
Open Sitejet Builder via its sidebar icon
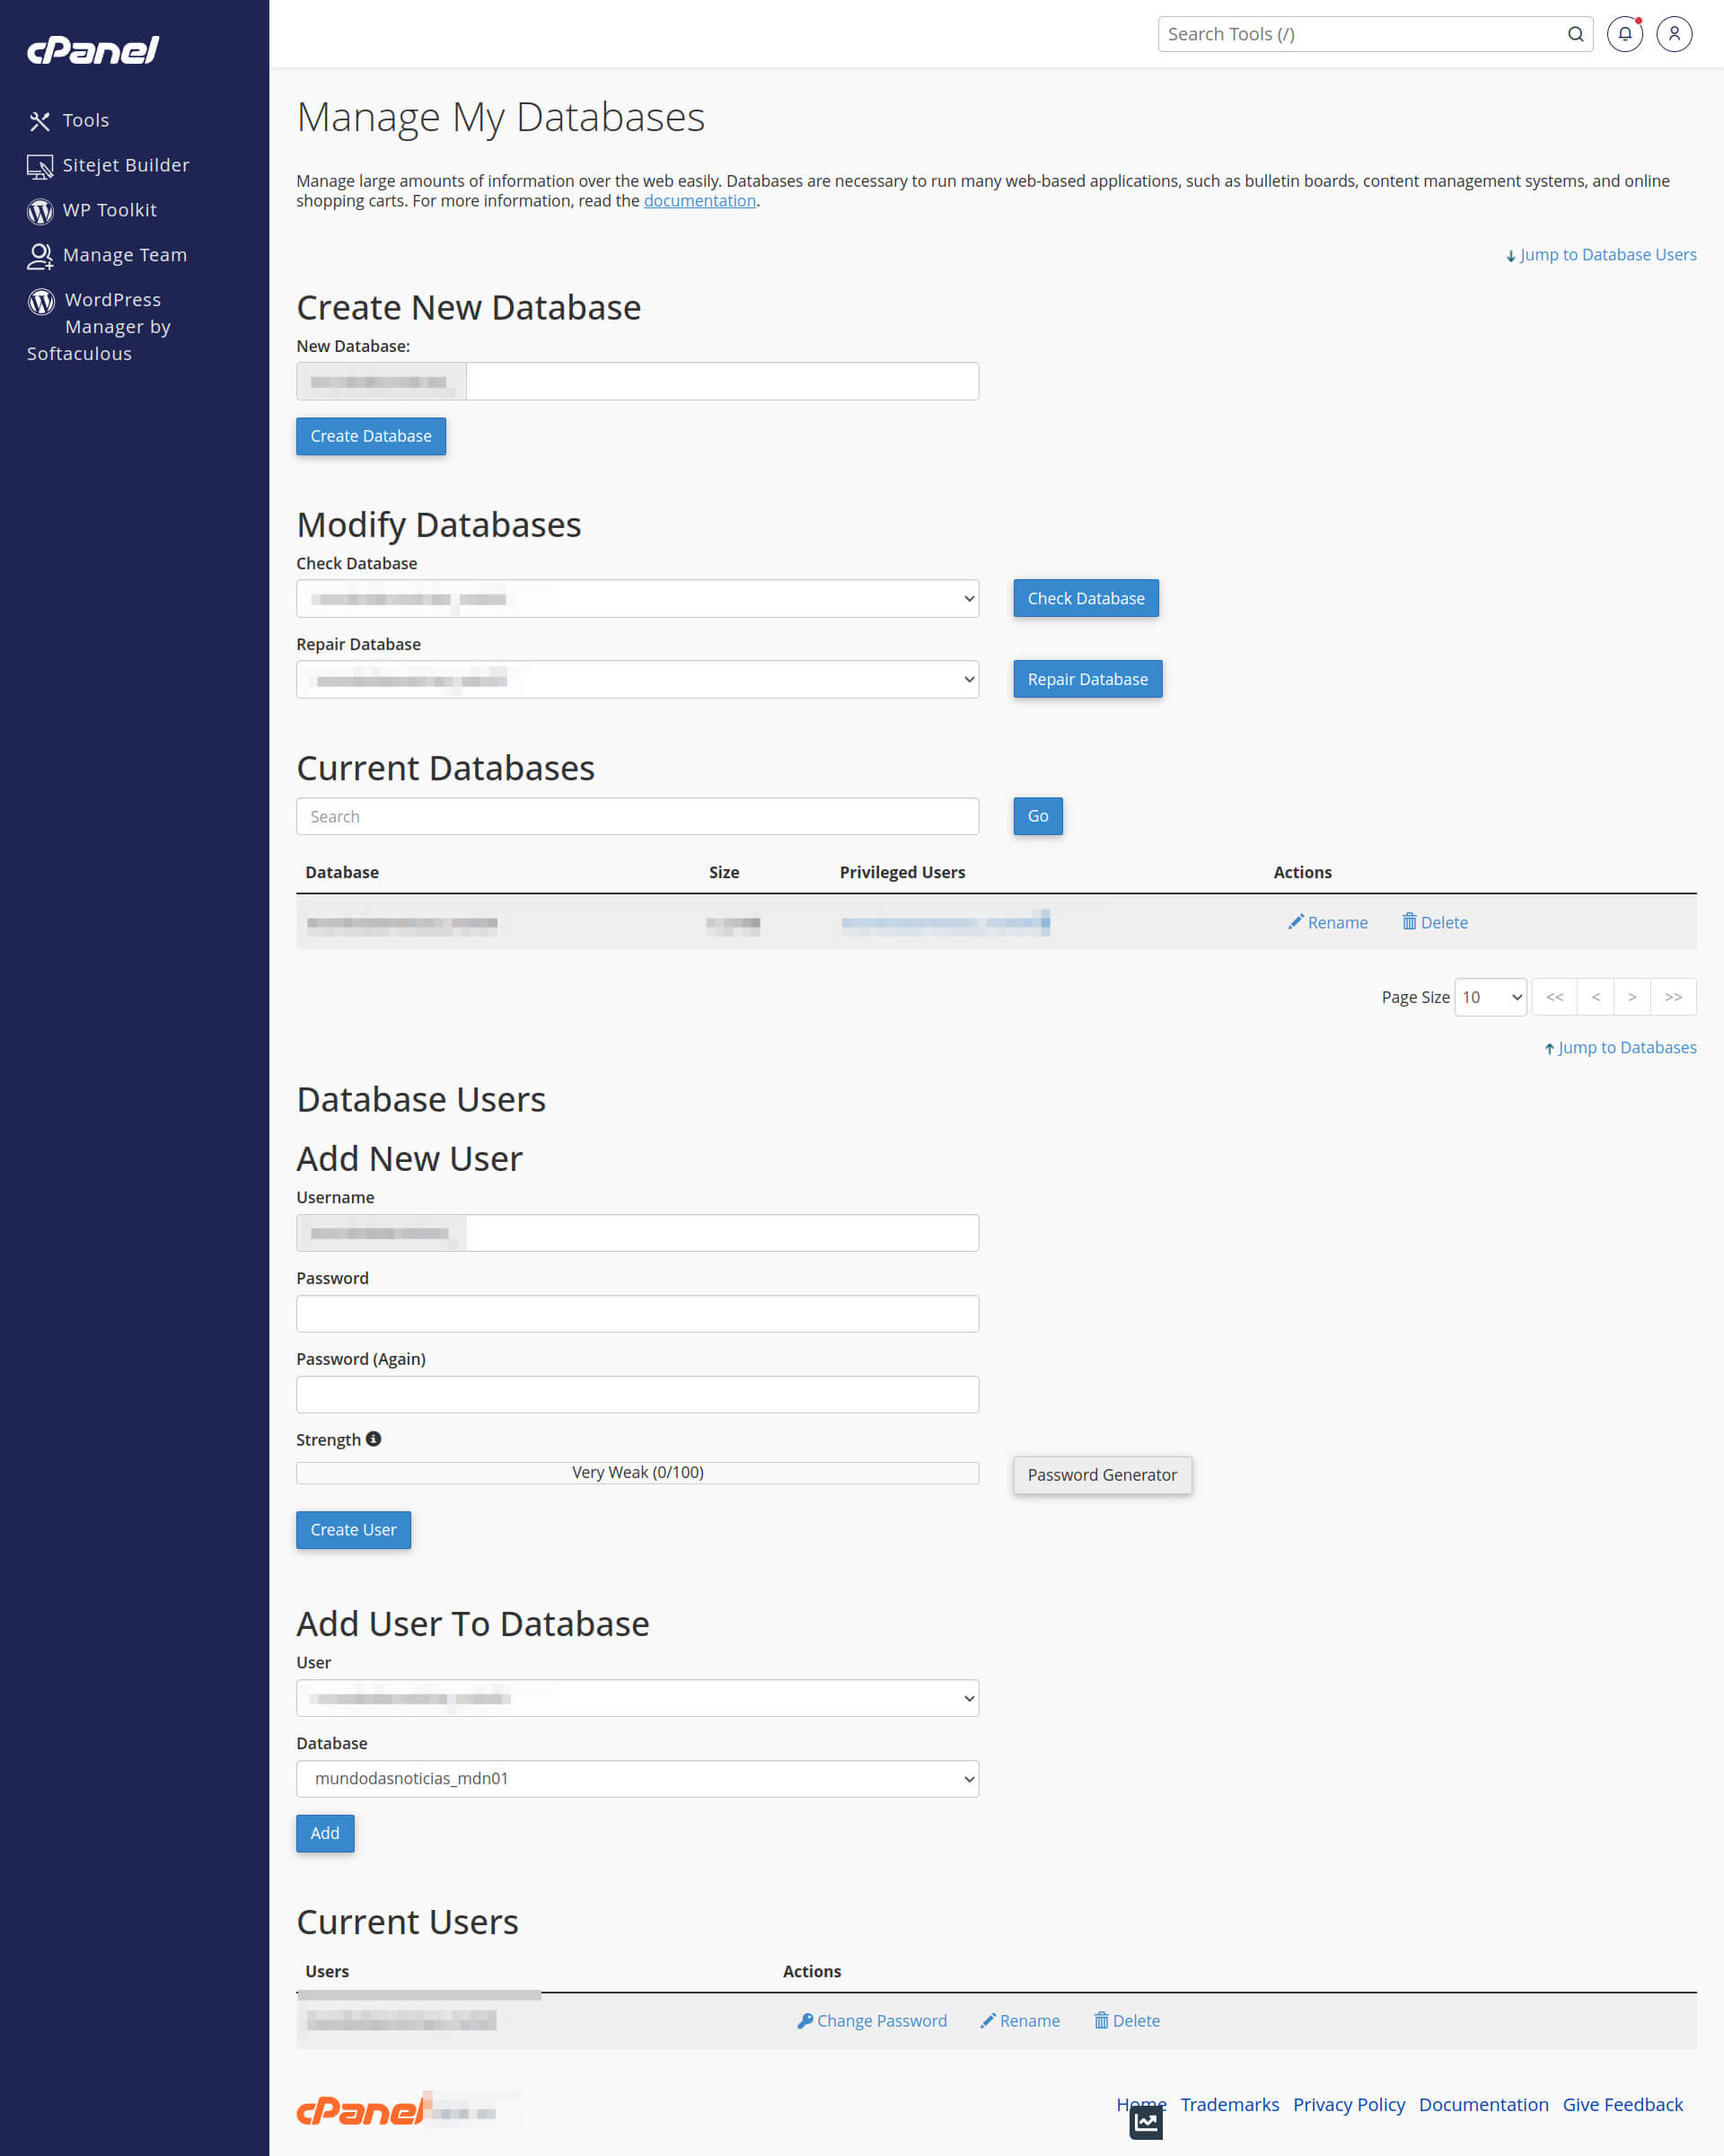tap(41, 165)
